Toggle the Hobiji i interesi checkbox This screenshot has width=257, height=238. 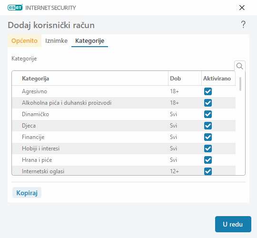click(x=208, y=149)
